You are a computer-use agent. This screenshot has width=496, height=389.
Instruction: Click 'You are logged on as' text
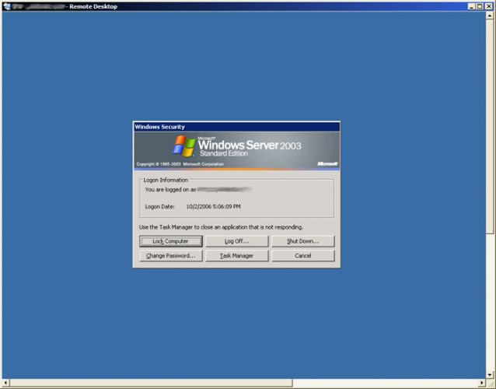point(170,190)
